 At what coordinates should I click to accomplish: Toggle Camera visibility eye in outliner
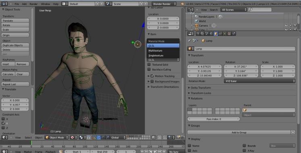[286, 25]
